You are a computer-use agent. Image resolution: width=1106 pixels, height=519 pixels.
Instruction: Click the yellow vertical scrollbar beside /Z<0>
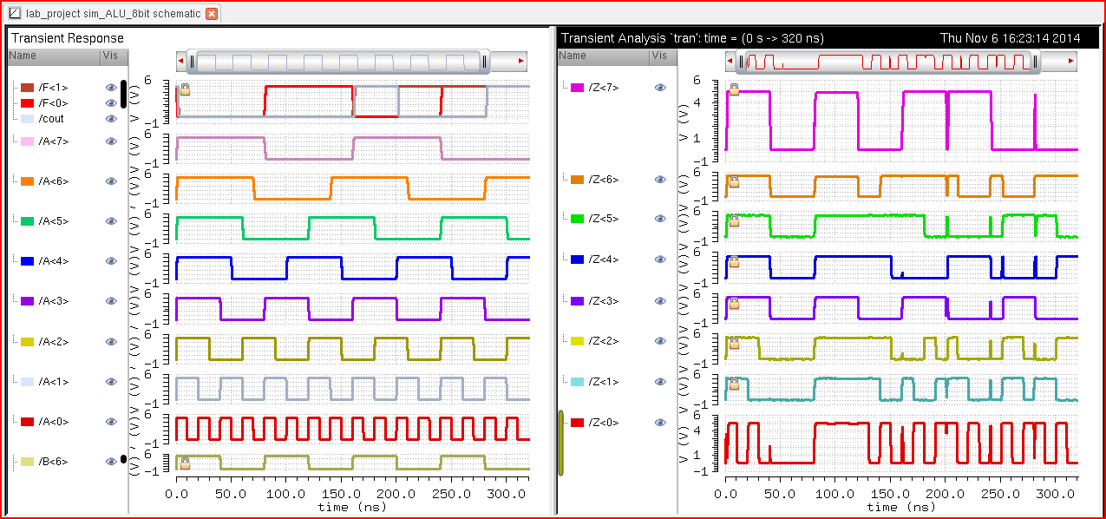[560, 443]
